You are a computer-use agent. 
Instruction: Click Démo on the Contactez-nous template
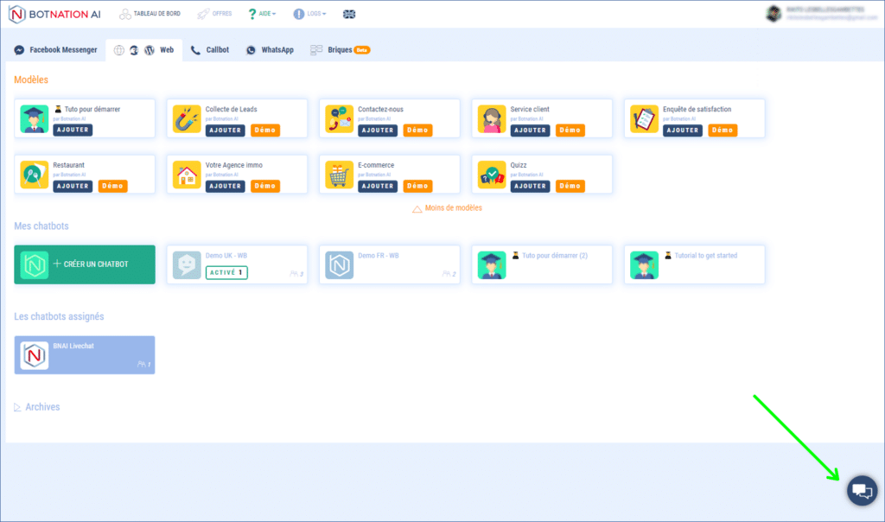coord(417,130)
